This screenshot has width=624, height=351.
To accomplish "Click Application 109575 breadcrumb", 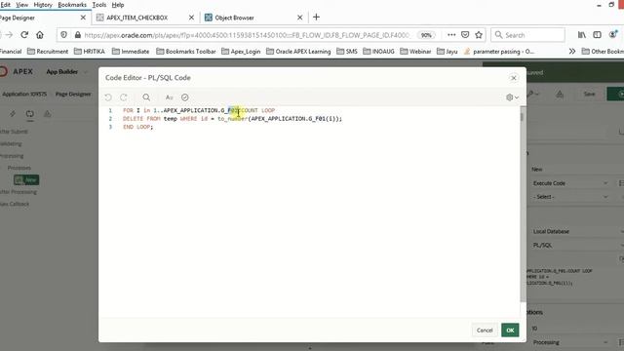I will [x=24, y=94].
